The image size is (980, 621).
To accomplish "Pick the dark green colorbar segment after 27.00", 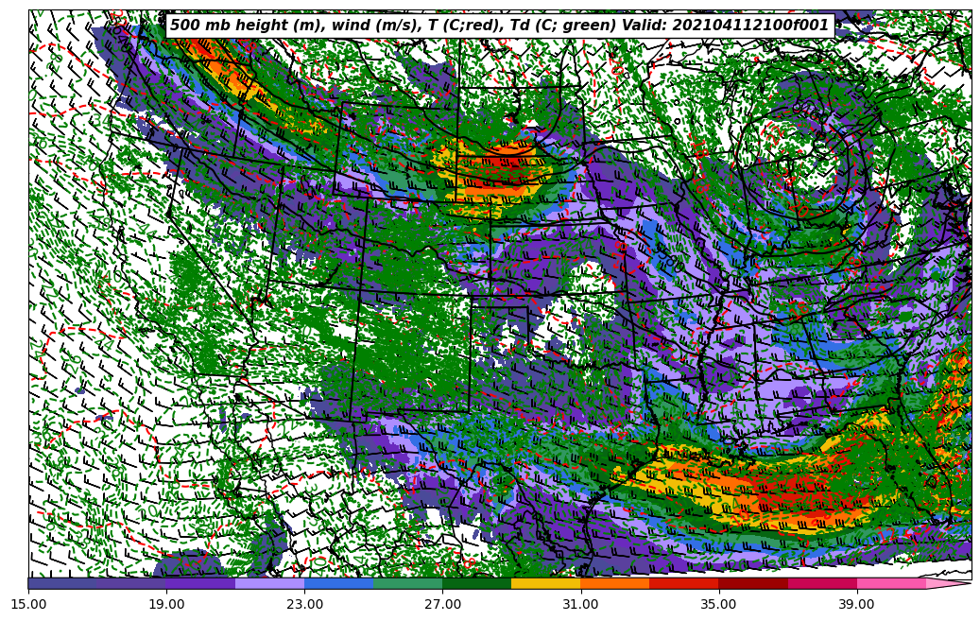I will [x=477, y=583].
